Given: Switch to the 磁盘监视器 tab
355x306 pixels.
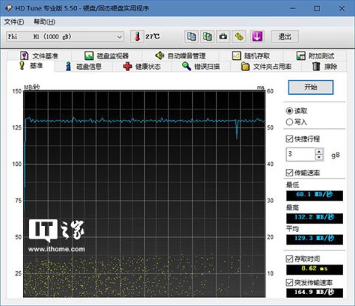Looking at the screenshot, I should tap(106, 56).
